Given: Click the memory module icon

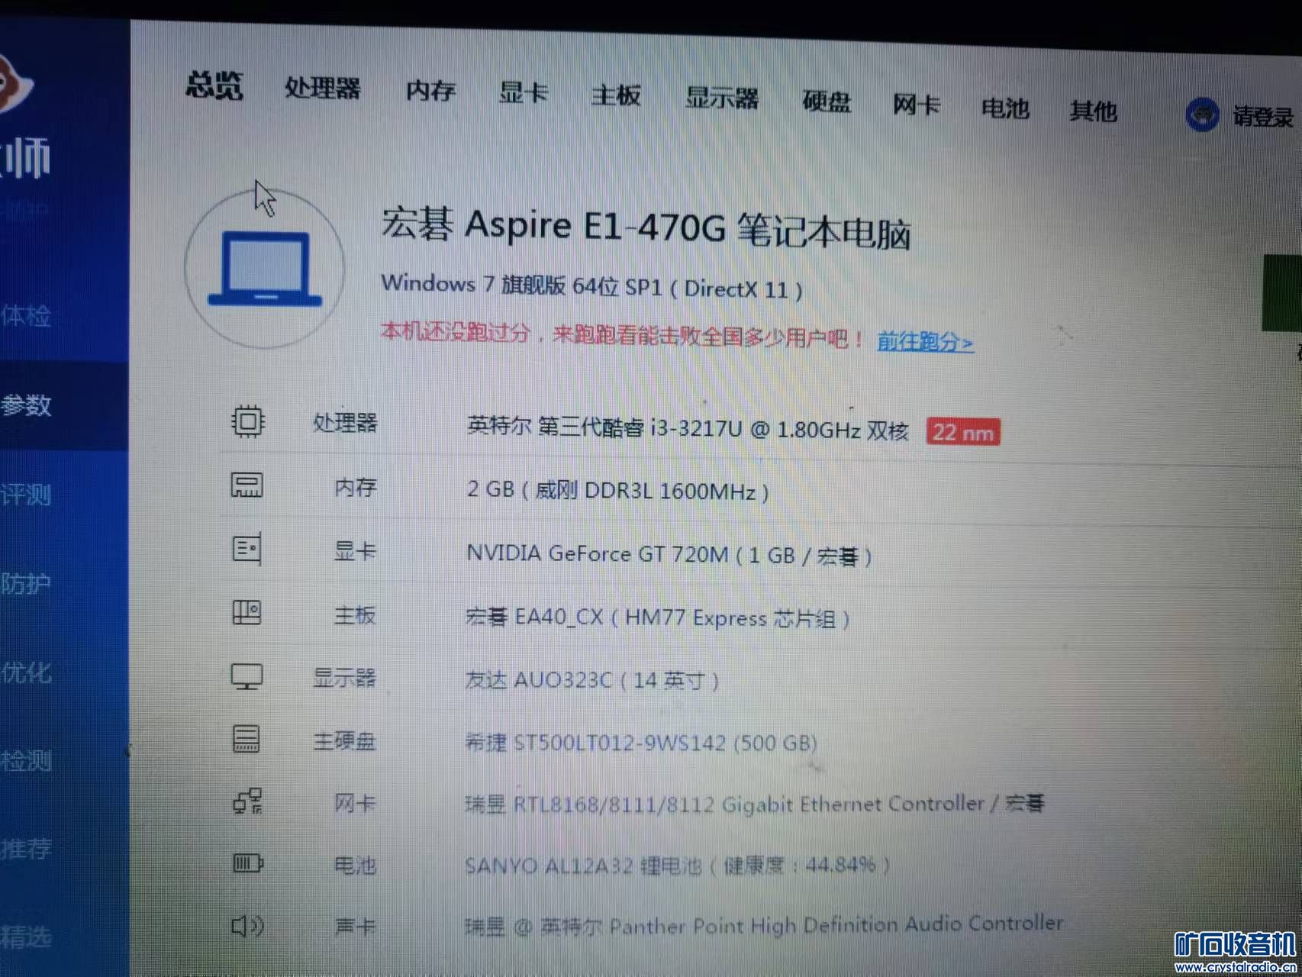Looking at the screenshot, I should point(247,485).
